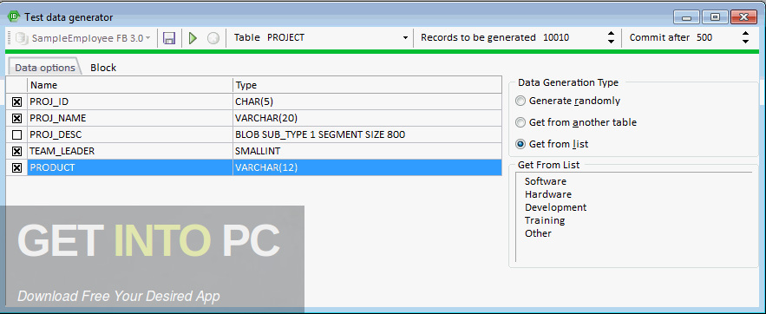Open the Data options tab
Viewport: 766px width, 314px height.
click(x=45, y=68)
